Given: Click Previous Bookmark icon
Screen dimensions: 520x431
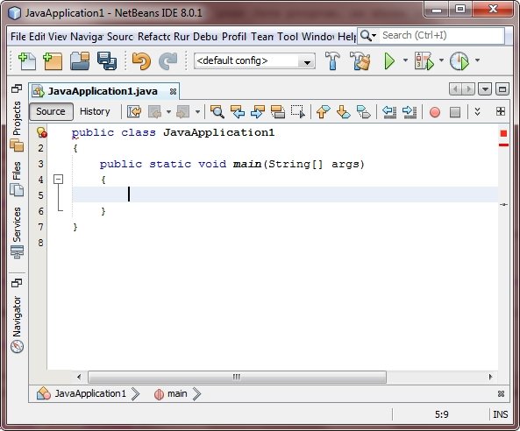Looking at the screenshot, I should point(324,111).
